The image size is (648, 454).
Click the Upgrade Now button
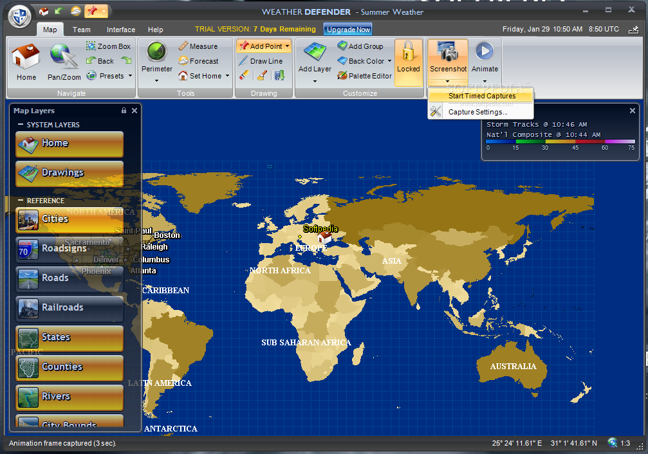click(x=348, y=30)
